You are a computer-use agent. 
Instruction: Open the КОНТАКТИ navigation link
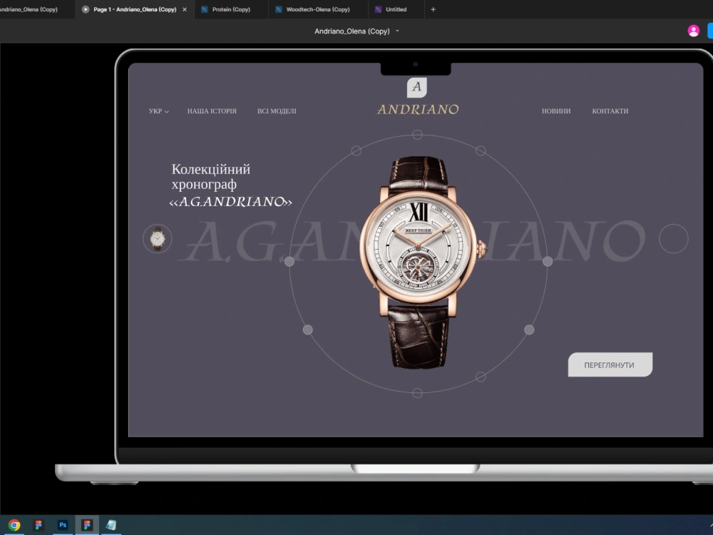(610, 111)
